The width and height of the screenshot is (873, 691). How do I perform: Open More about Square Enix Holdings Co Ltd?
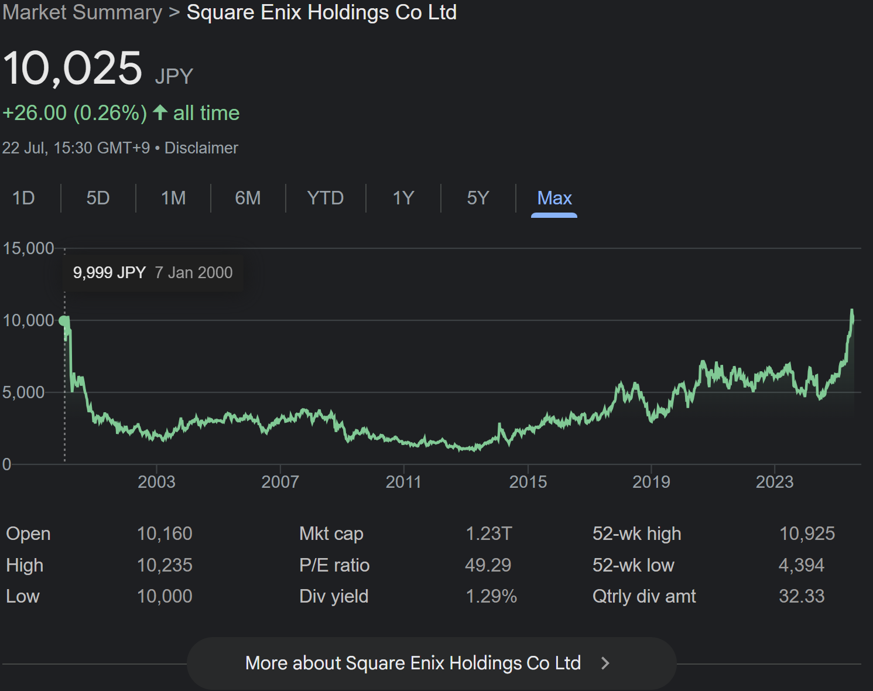point(432,663)
